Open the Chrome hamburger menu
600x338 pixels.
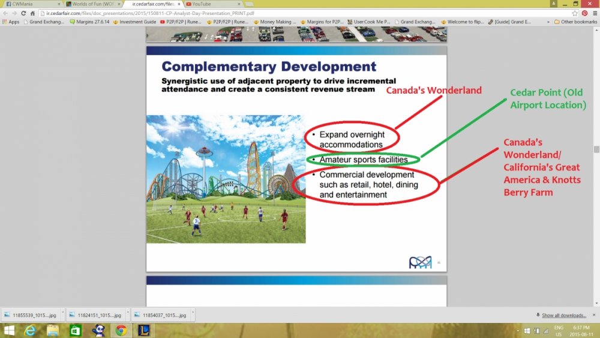click(593, 13)
